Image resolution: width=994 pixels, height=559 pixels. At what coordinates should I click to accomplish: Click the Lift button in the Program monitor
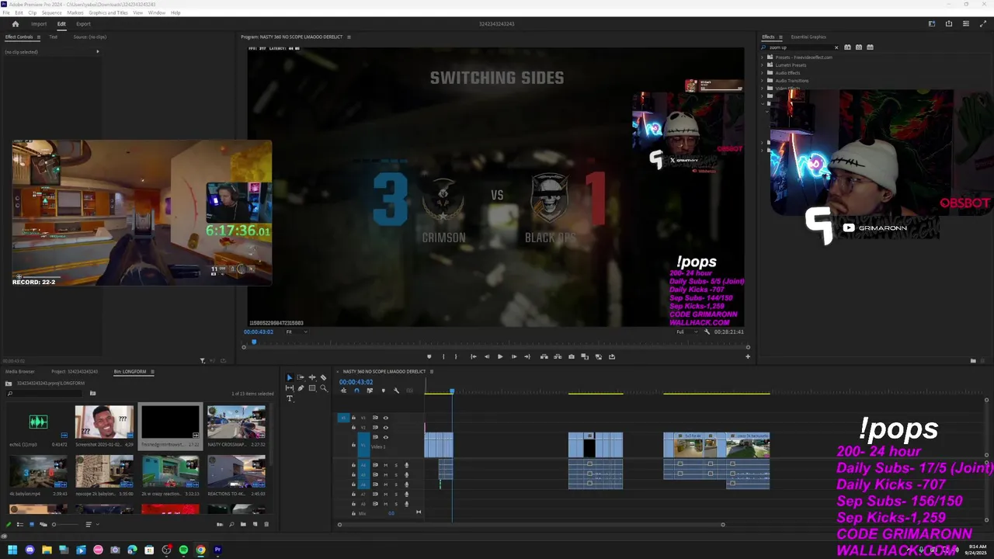[544, 356]
